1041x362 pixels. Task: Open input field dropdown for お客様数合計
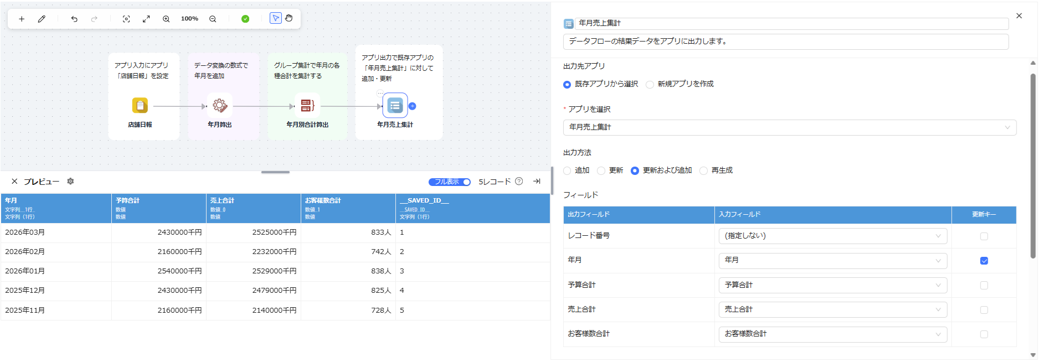coord(833,334)
